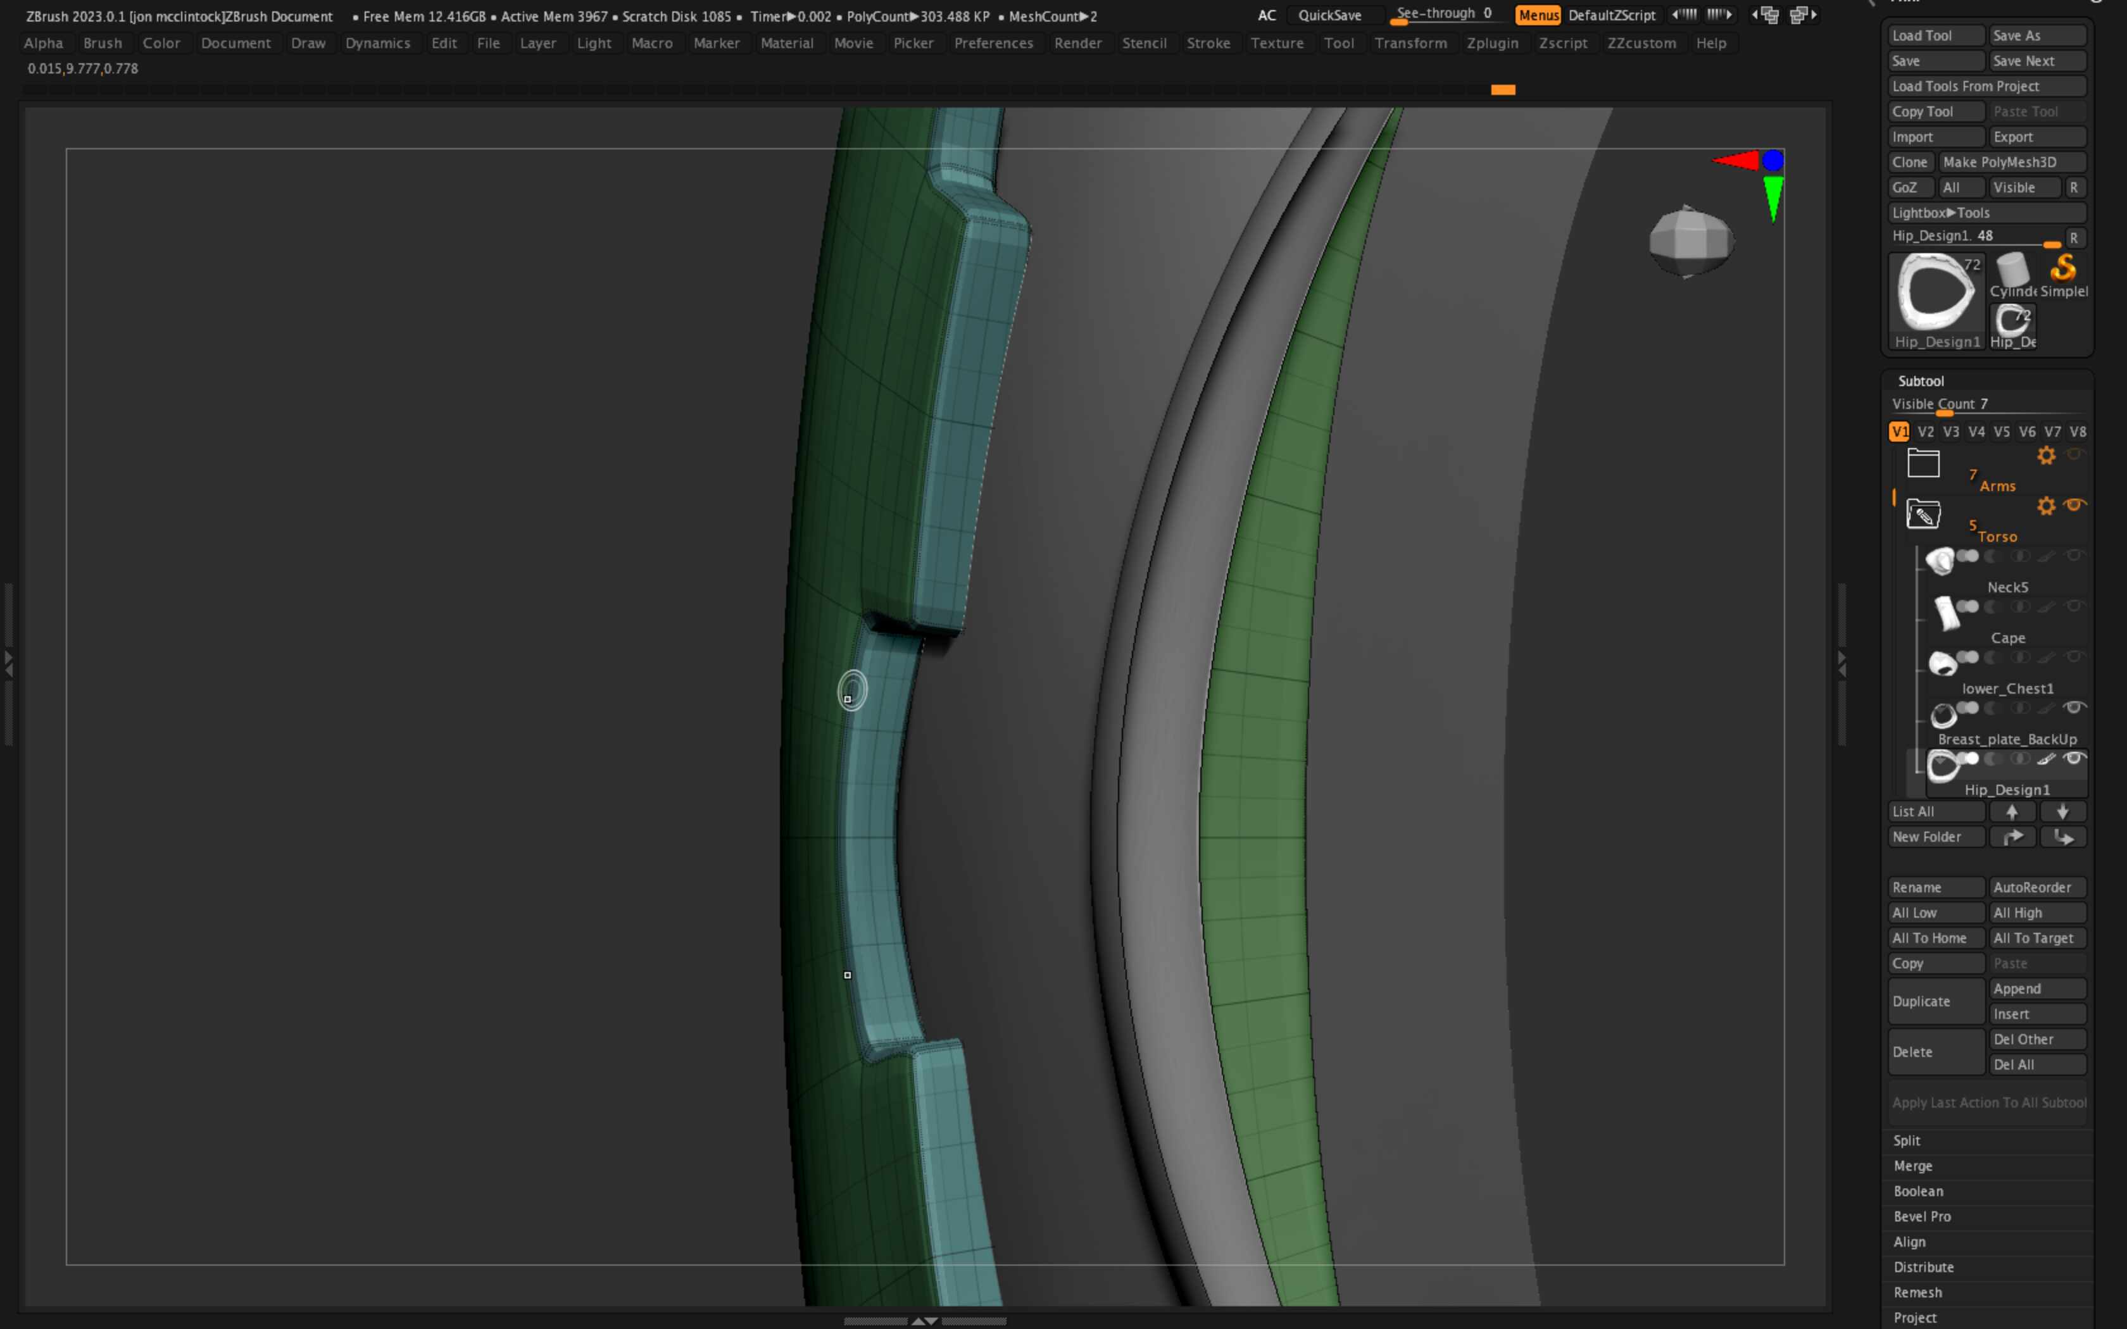Switch to subtool view V2

1926,431
